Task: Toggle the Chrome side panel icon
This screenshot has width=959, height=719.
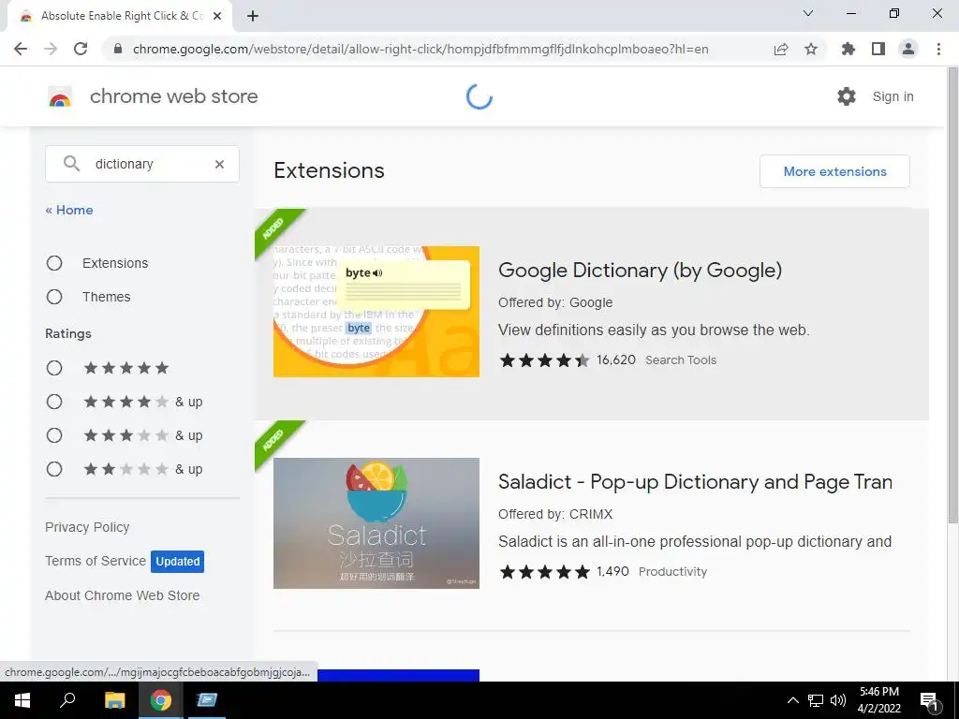Action: 878,49
